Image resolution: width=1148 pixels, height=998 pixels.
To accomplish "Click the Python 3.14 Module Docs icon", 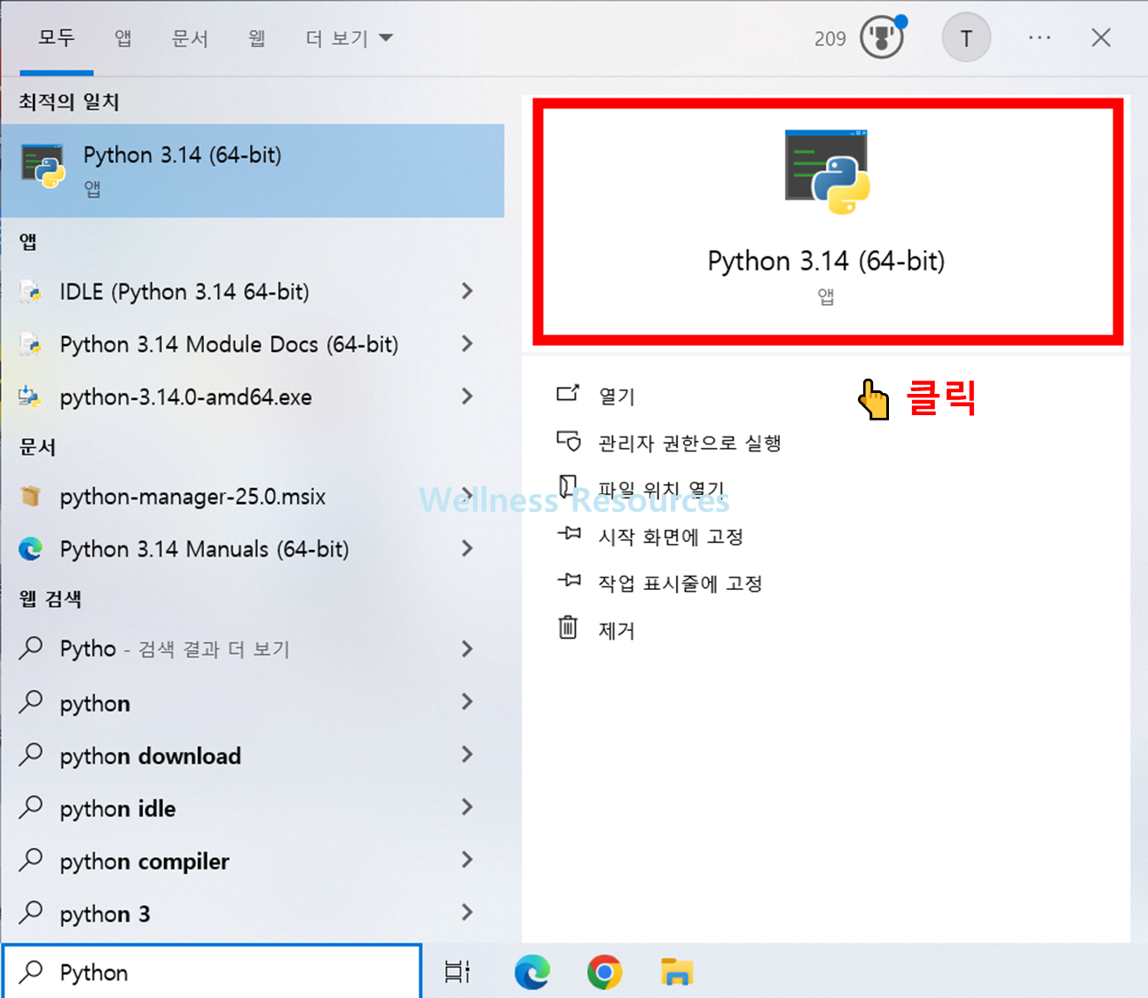I will 31,344.
